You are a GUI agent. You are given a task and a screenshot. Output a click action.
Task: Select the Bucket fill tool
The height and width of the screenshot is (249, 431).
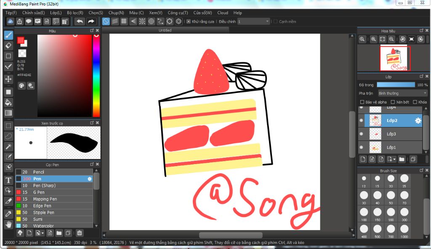(x=8, y=102)
